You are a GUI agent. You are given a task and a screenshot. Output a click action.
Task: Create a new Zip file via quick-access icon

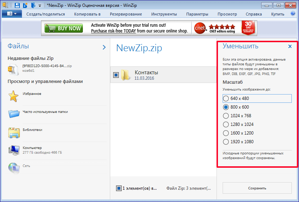click(25, 5)
